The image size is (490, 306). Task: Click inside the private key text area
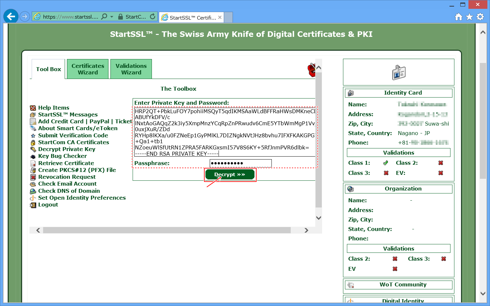(x=225, y=132)
